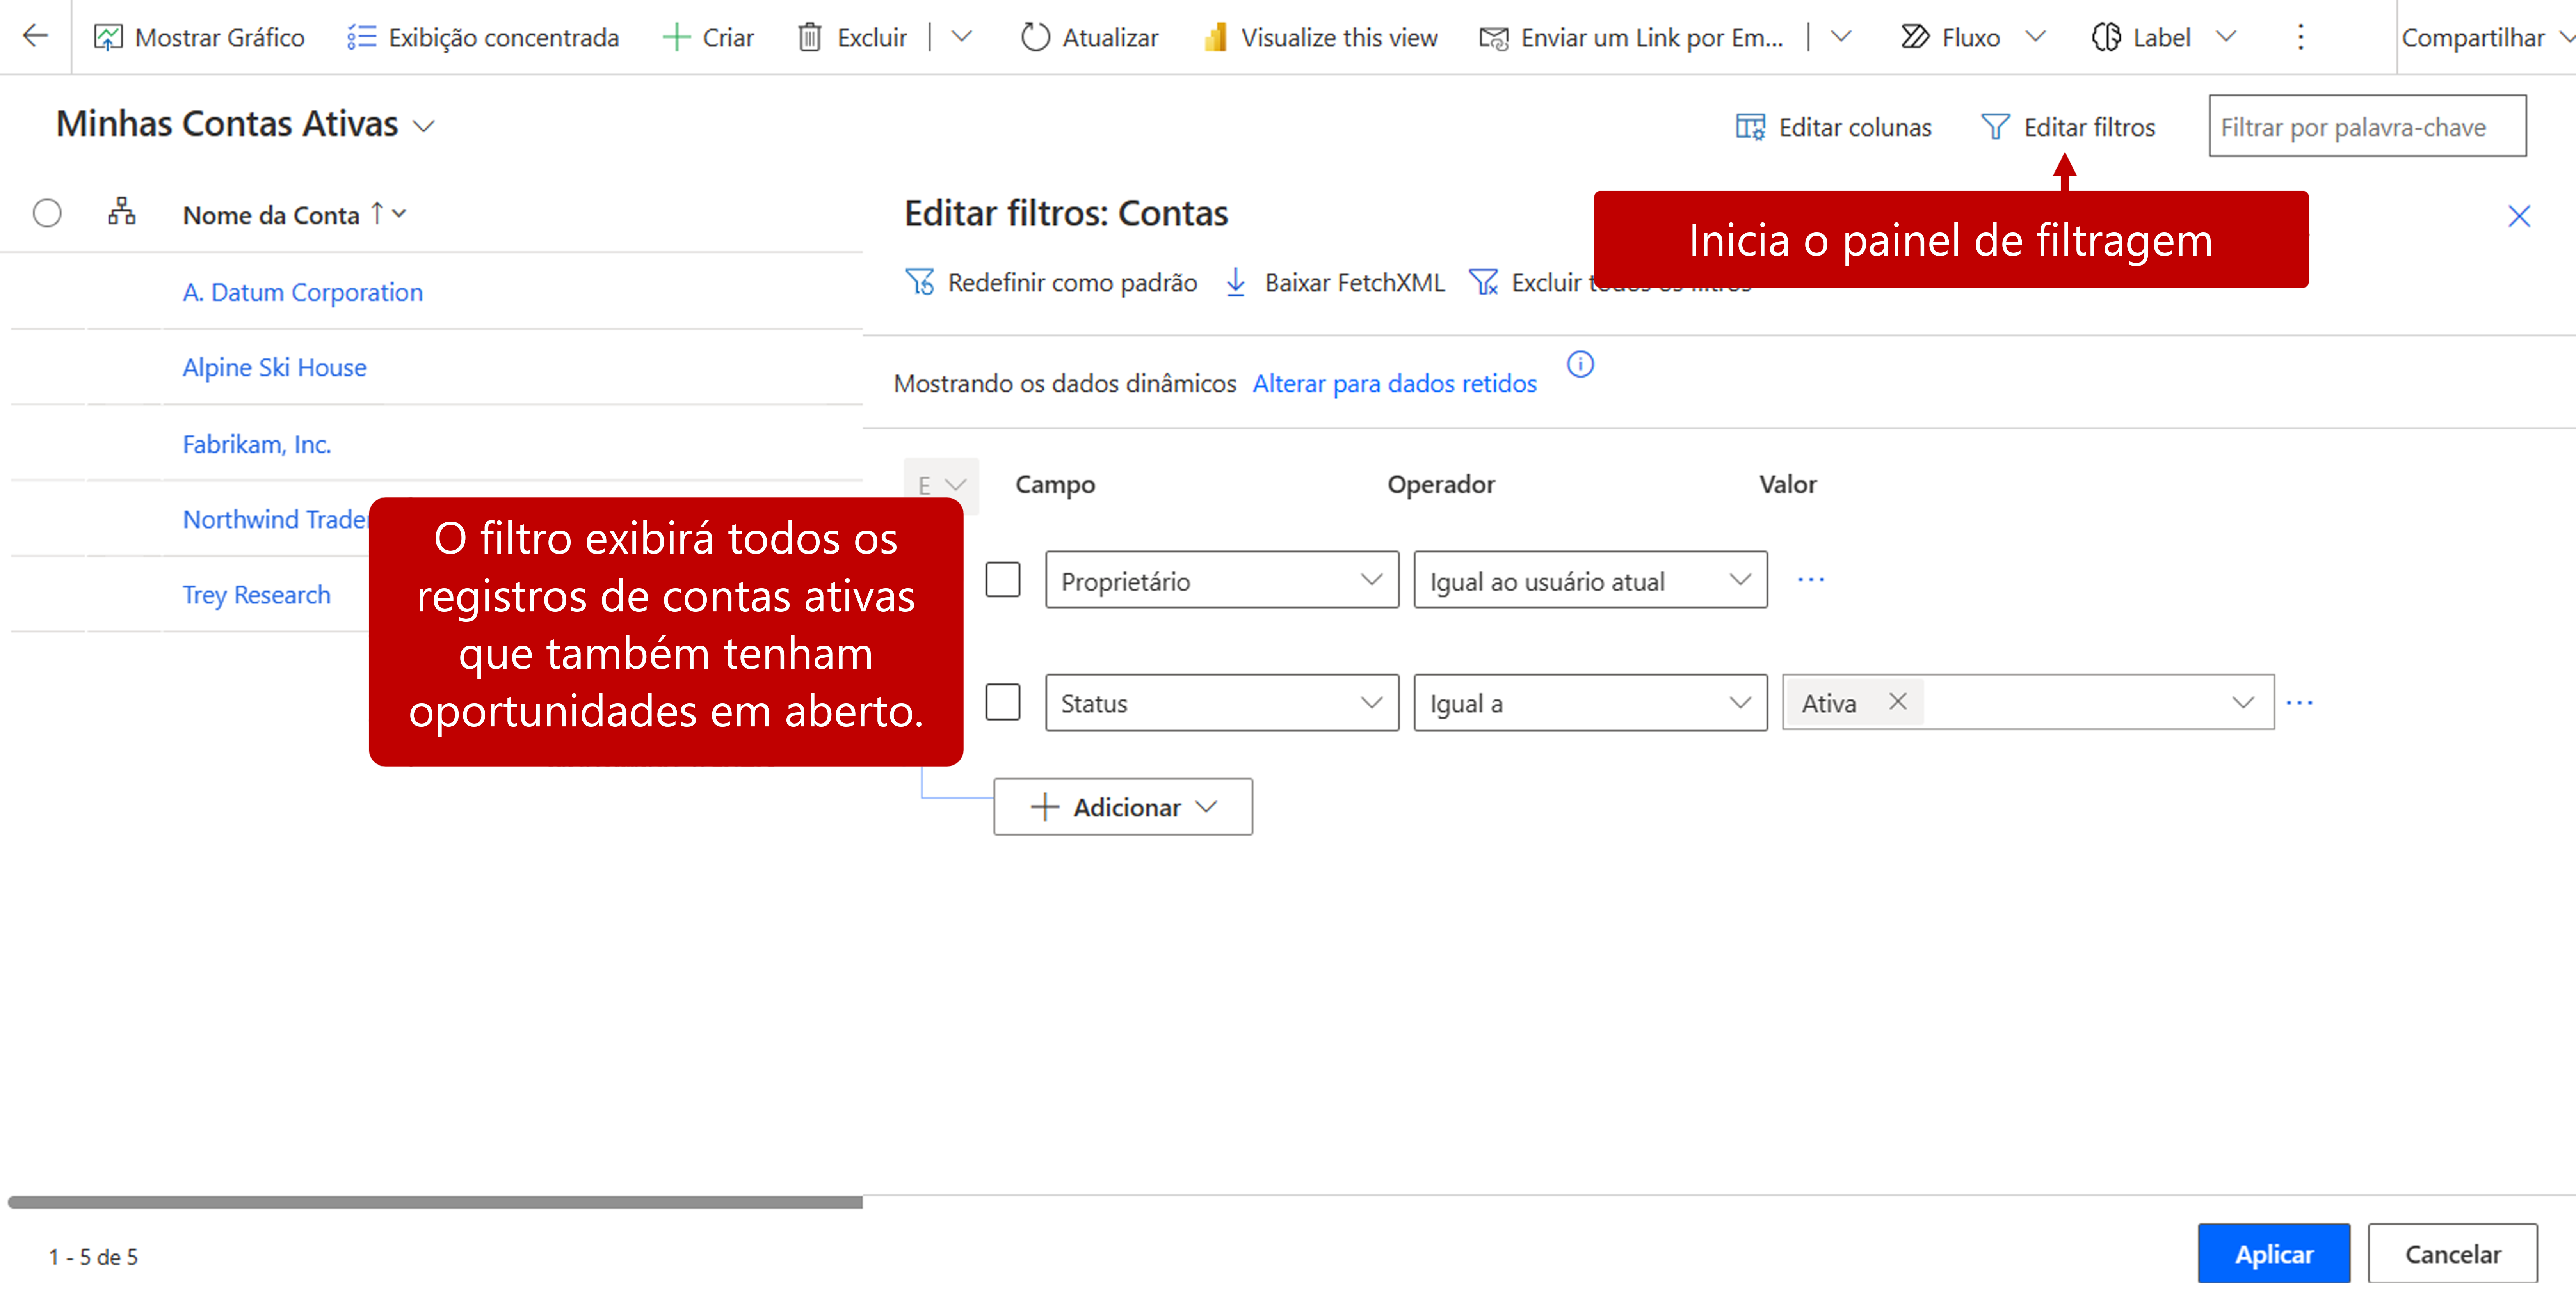Toggle the select-all rows circle
Image resolution: width=2576 pixels, height=1292 pixels.
47,213
